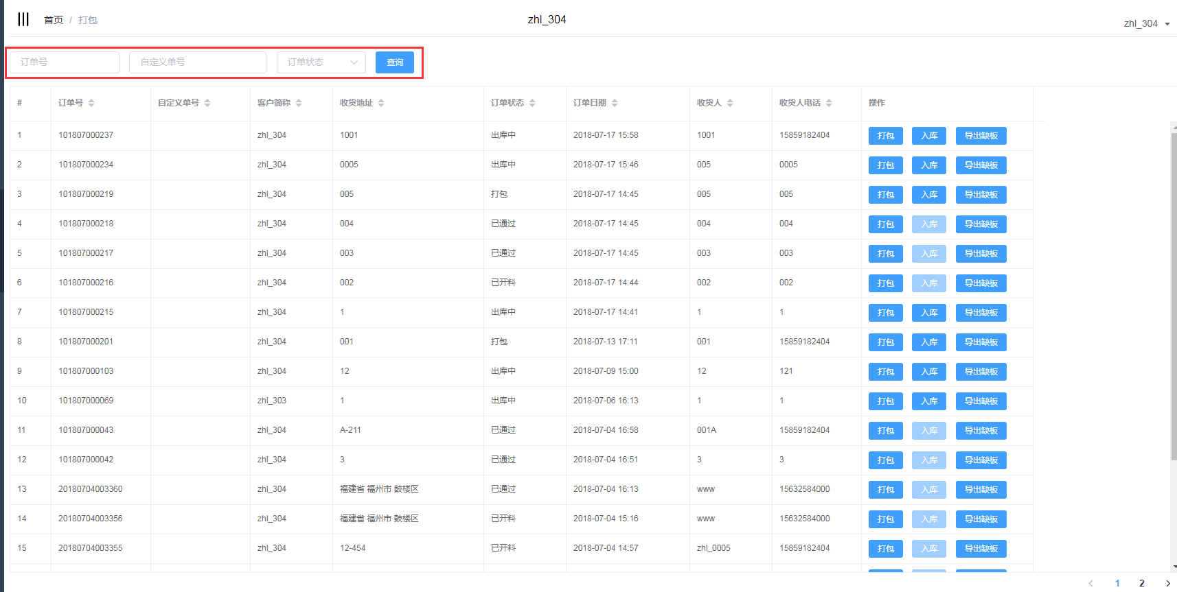This screenshot has width=1177, height=592.
Task: Sort table by 订单号 column
Action: [x=91, y=103]
